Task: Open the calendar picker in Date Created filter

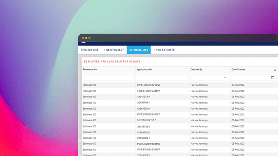Action: [x=273, y=77]
